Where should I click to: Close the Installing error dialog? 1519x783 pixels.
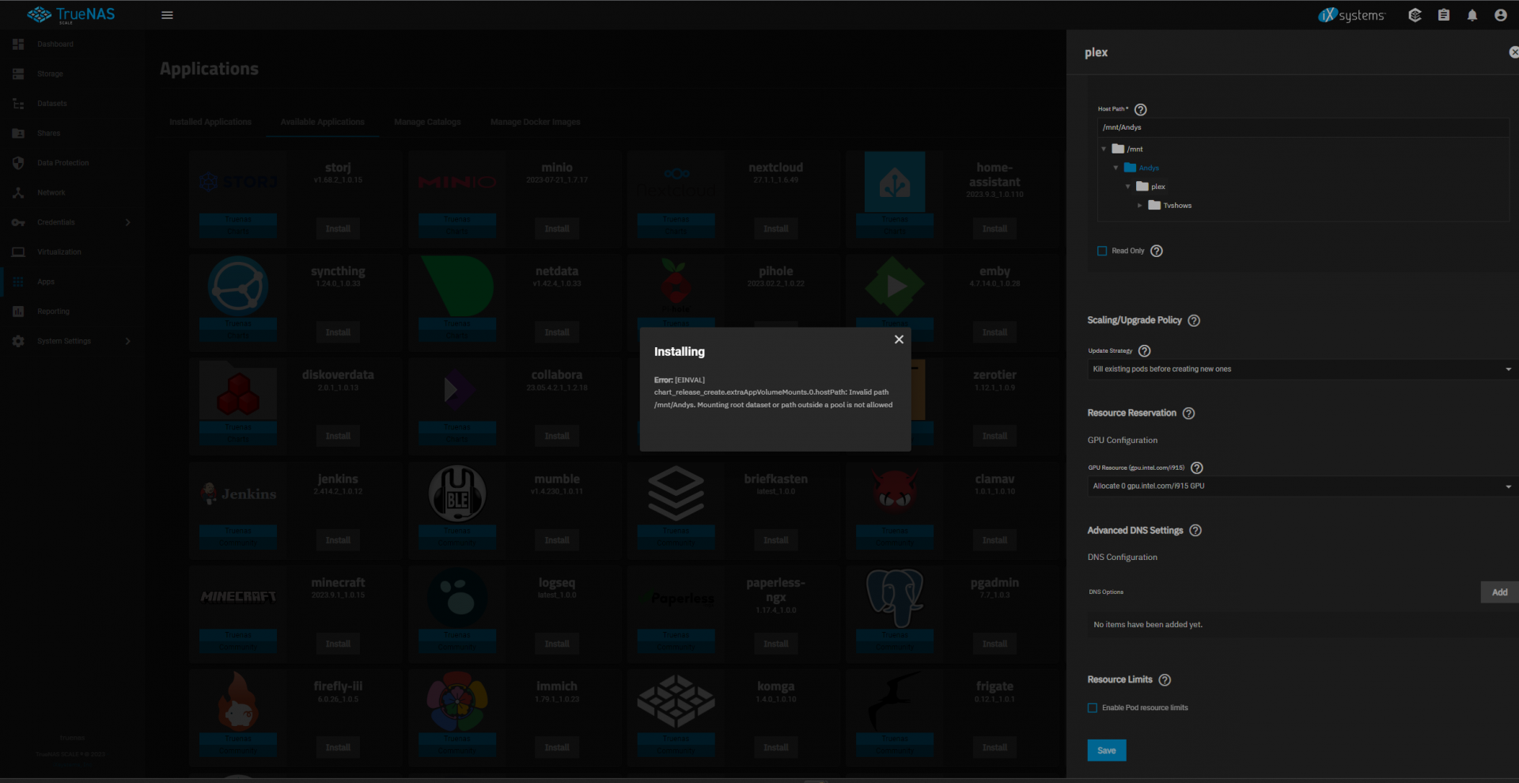point(899,339)
